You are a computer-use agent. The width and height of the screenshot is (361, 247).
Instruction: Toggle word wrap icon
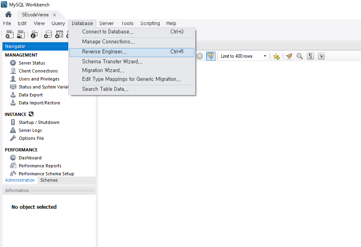321,56
